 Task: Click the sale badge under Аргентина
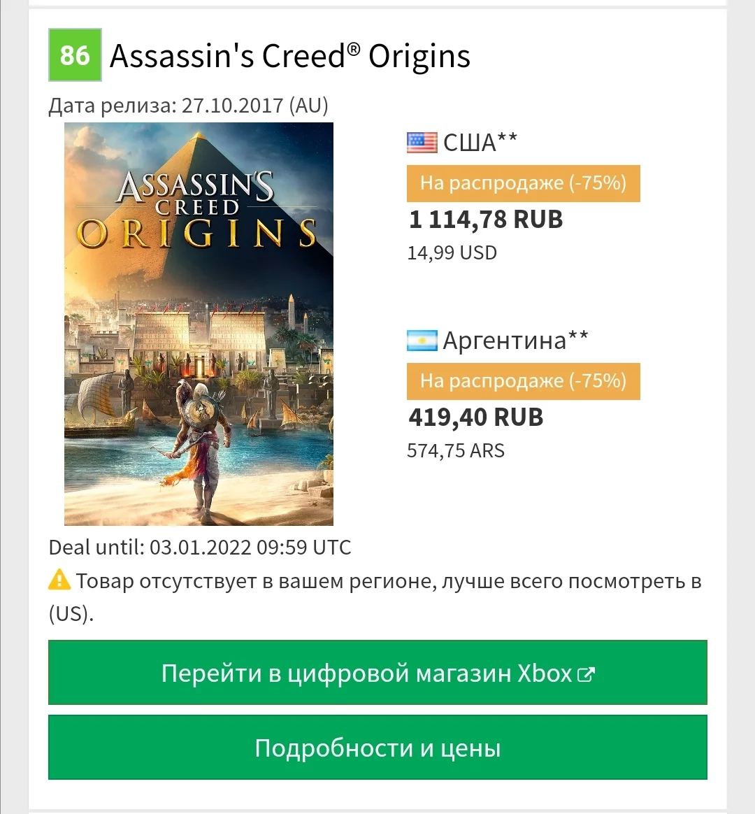pos(523,381)
